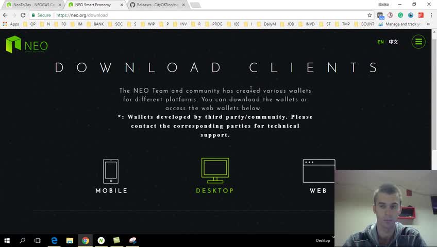
Task: Switch site language to EN
Action: click(380, 42)
